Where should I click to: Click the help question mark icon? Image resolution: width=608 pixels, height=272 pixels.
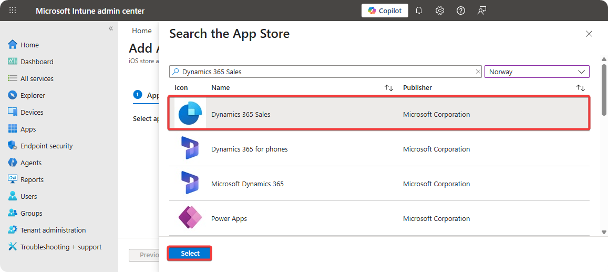(x=461, y=11)
